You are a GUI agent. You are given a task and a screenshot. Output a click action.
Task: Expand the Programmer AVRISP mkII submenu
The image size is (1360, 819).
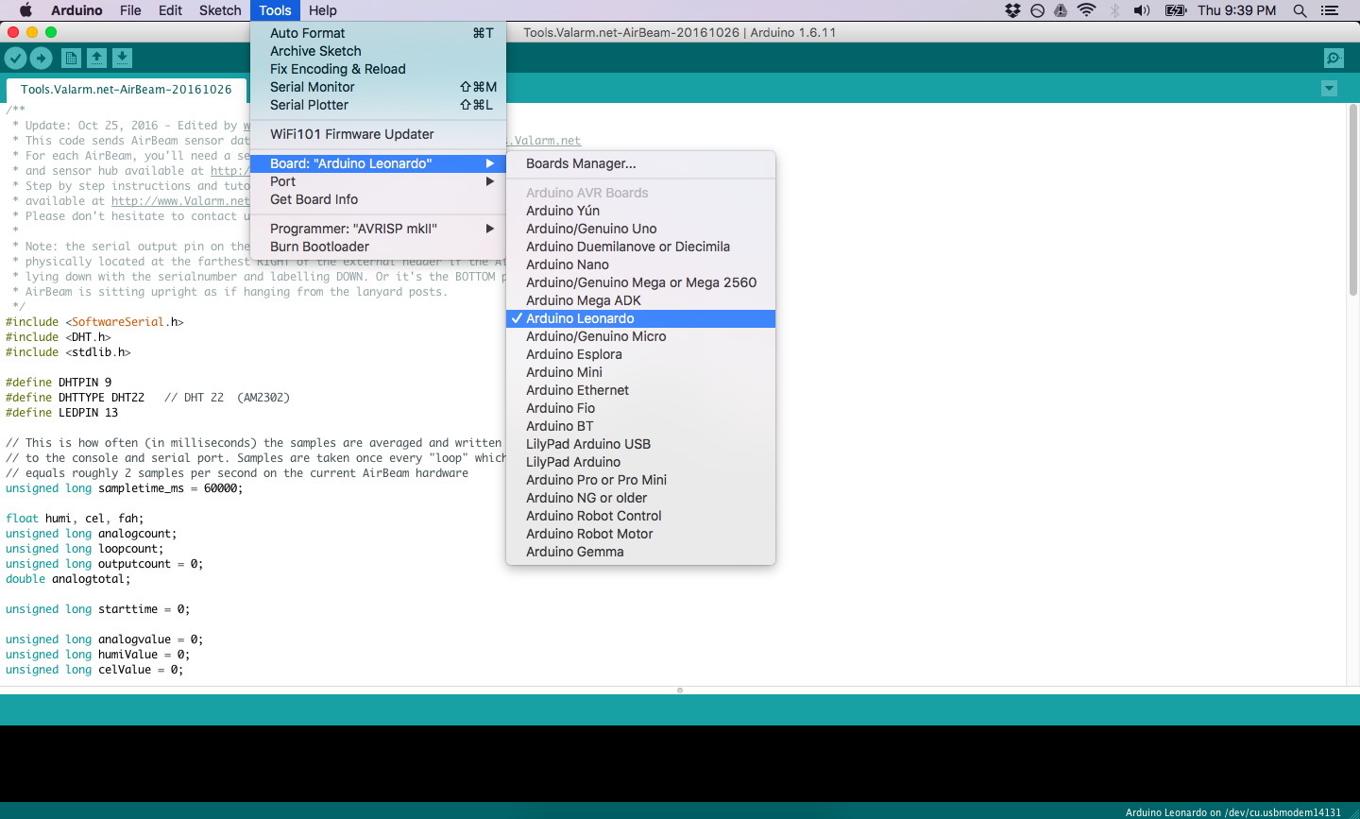pos(379,229)
